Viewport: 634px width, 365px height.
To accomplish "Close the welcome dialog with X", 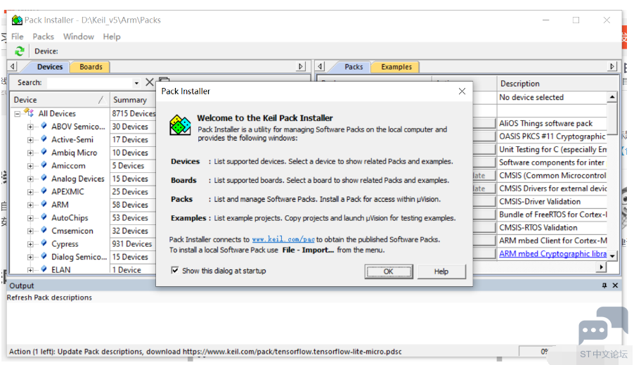I will tap(462, 91).
